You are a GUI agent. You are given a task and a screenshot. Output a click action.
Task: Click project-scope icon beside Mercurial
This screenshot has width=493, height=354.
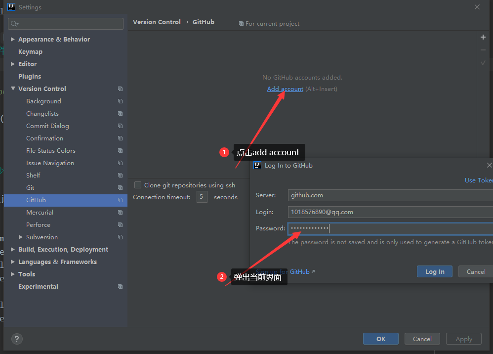(x=120, y=213)
